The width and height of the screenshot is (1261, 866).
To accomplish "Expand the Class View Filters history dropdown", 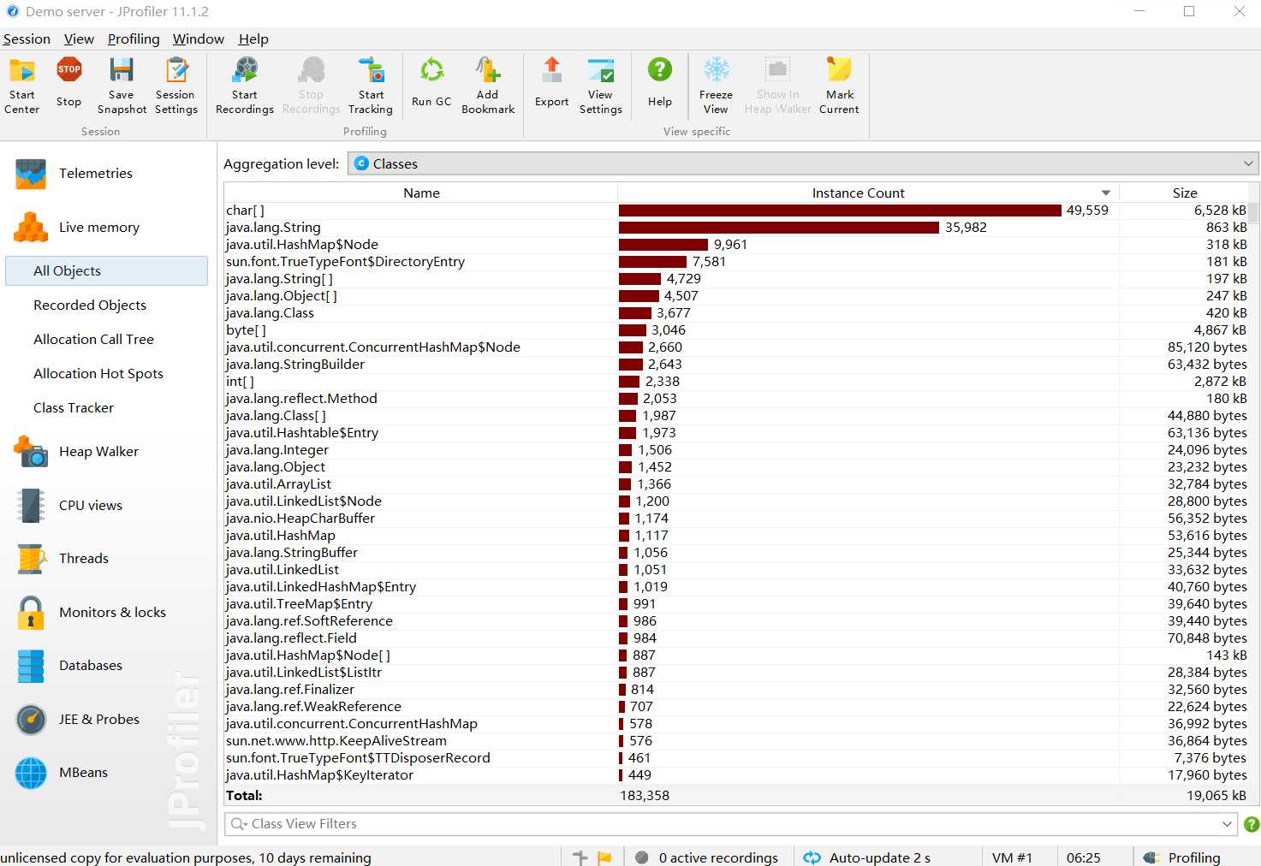I will (1227, 824).
